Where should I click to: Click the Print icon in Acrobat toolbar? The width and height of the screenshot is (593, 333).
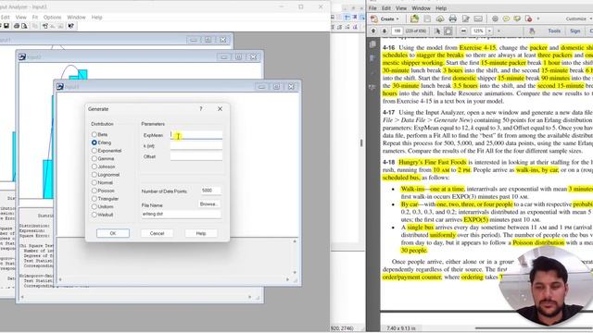click(453, 18)
